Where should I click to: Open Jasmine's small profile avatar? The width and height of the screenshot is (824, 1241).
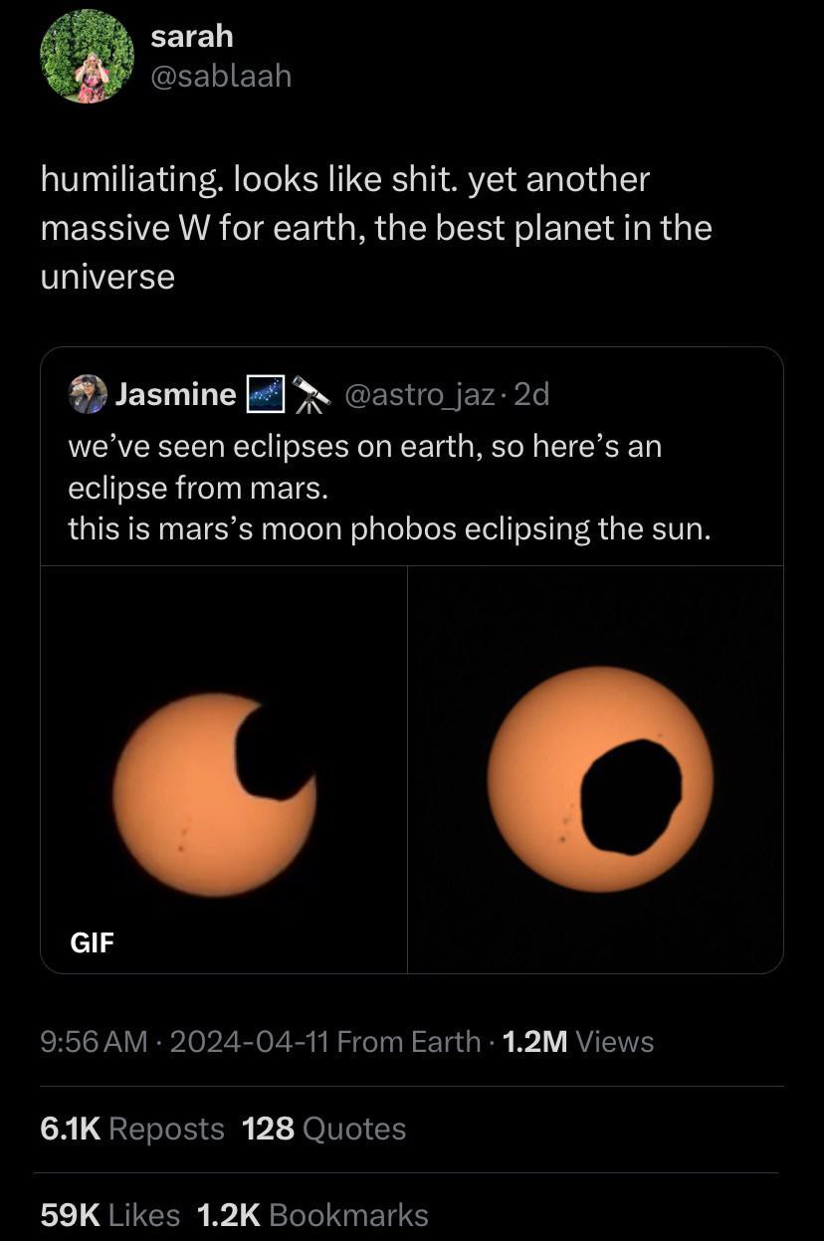point(88,394)
